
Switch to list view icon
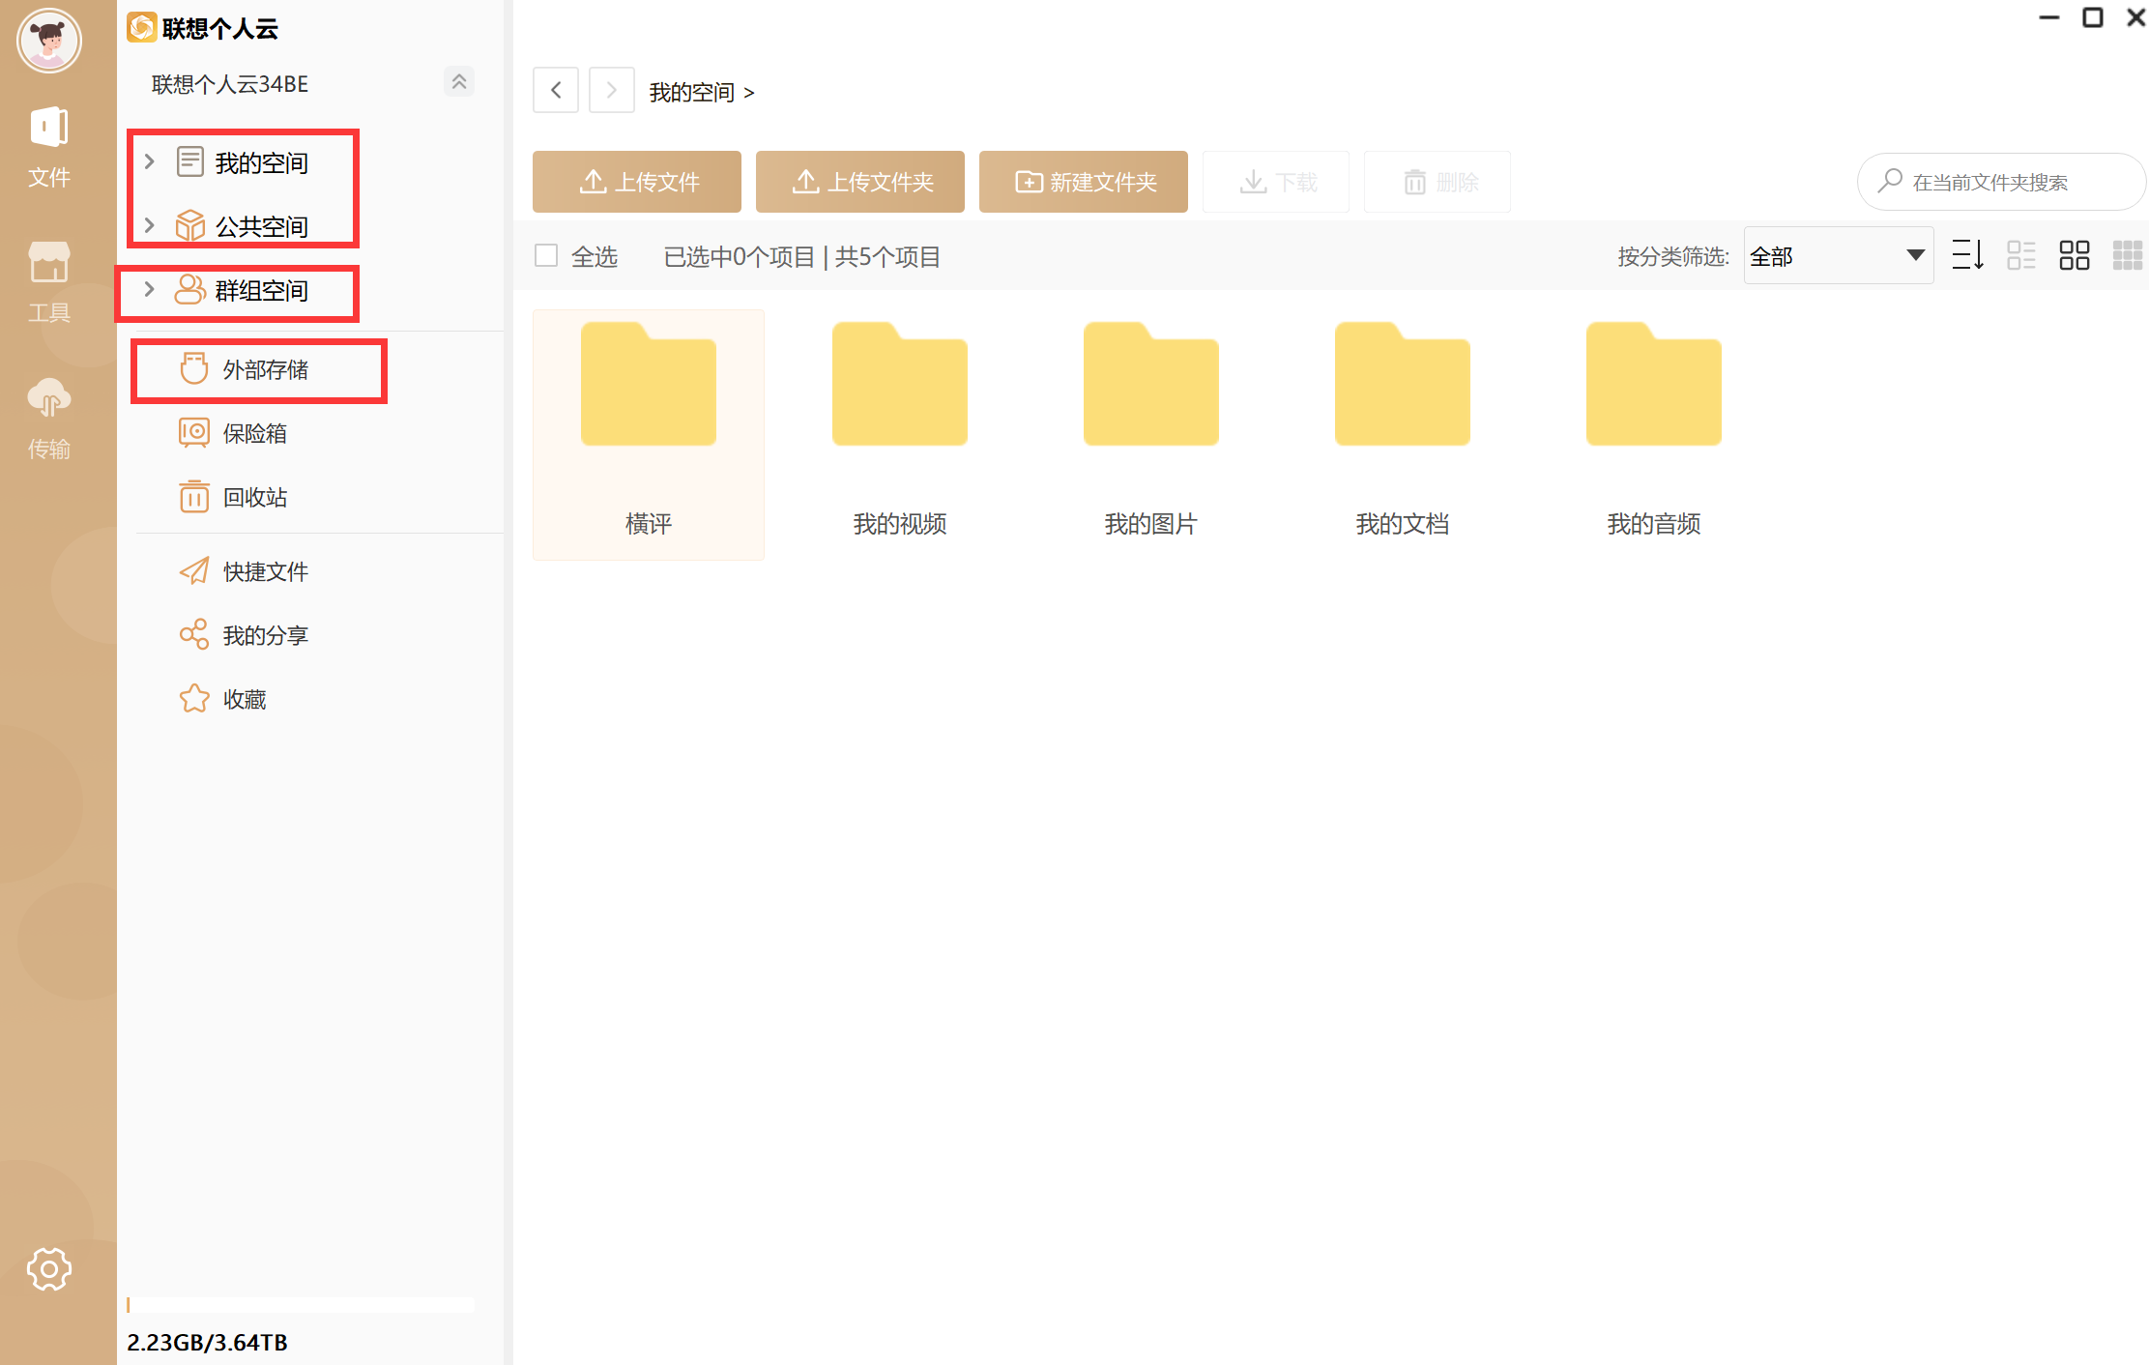point(2020,255)
